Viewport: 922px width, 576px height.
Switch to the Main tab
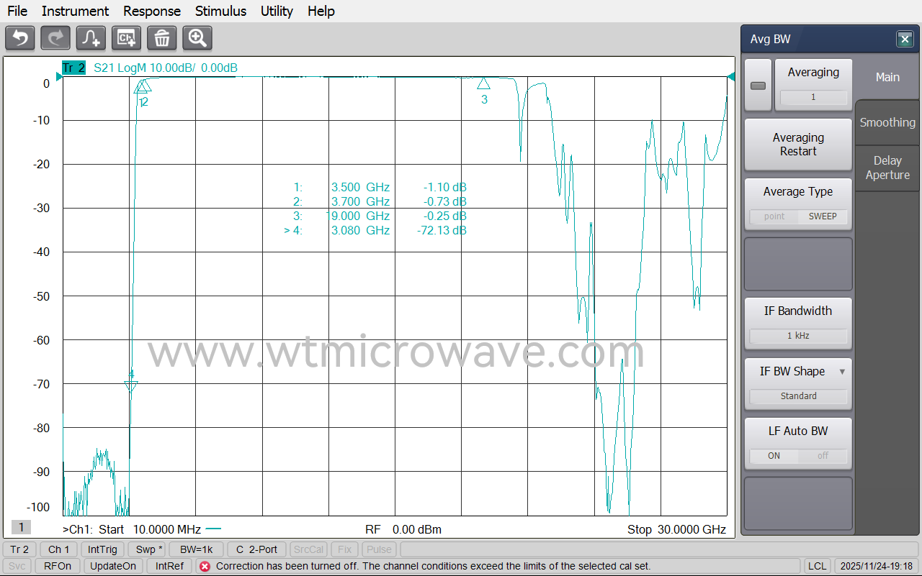tap(887, 77)
